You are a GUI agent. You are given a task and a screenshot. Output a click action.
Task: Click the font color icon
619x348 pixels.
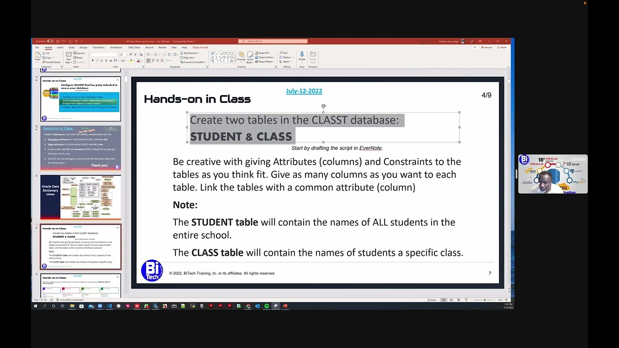tap(138, 60)
